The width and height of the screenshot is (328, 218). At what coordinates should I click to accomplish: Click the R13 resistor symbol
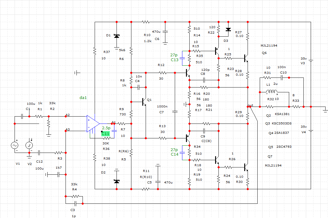click(163, 138)
